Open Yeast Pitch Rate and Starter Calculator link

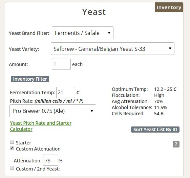pos(41,126)
